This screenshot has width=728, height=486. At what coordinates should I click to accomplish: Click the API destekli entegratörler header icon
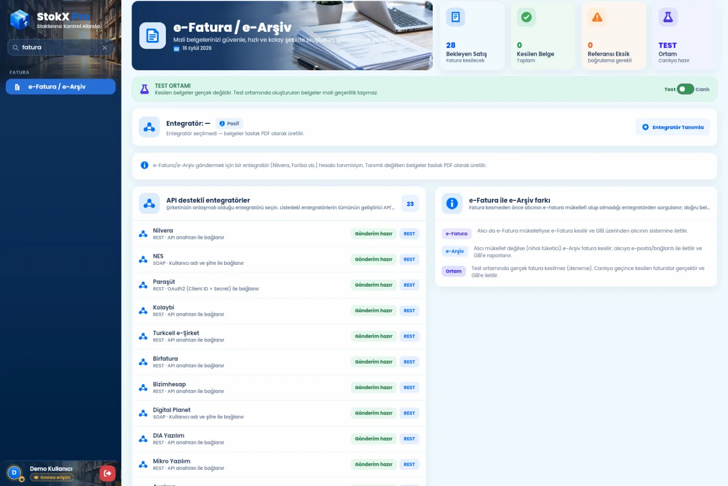pyautogui.click(x=149, y=203)
